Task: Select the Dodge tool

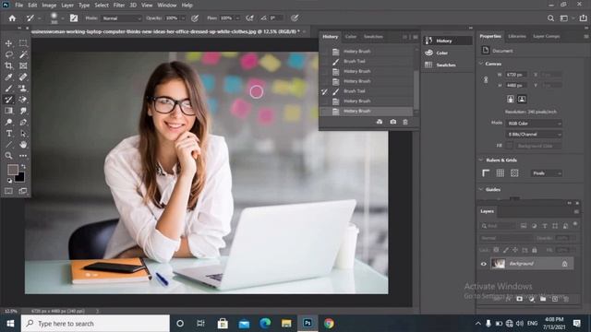Action: coord(8,122)
